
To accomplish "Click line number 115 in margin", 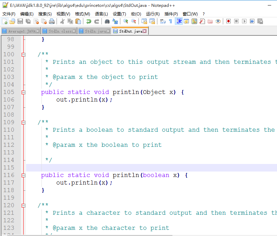I will click(9, 168).
